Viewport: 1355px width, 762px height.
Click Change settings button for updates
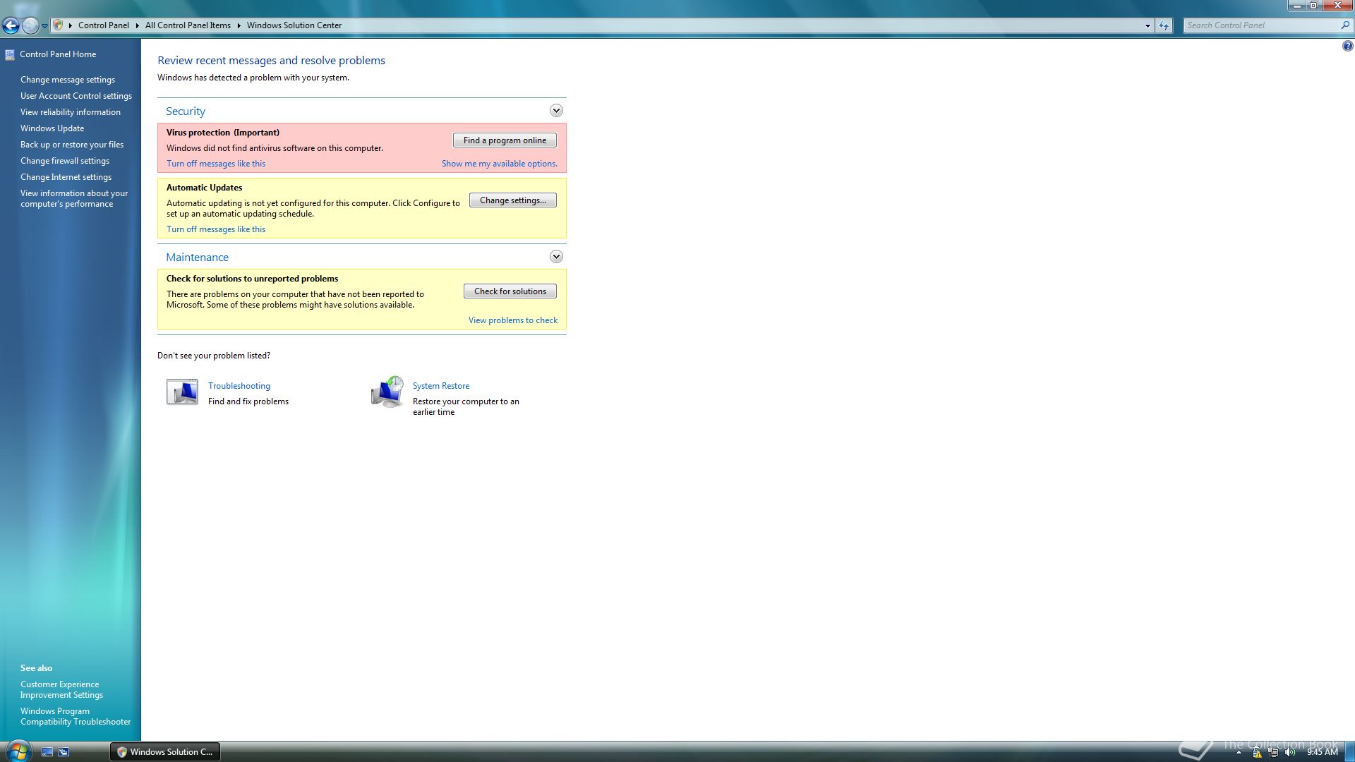(513, 200)
